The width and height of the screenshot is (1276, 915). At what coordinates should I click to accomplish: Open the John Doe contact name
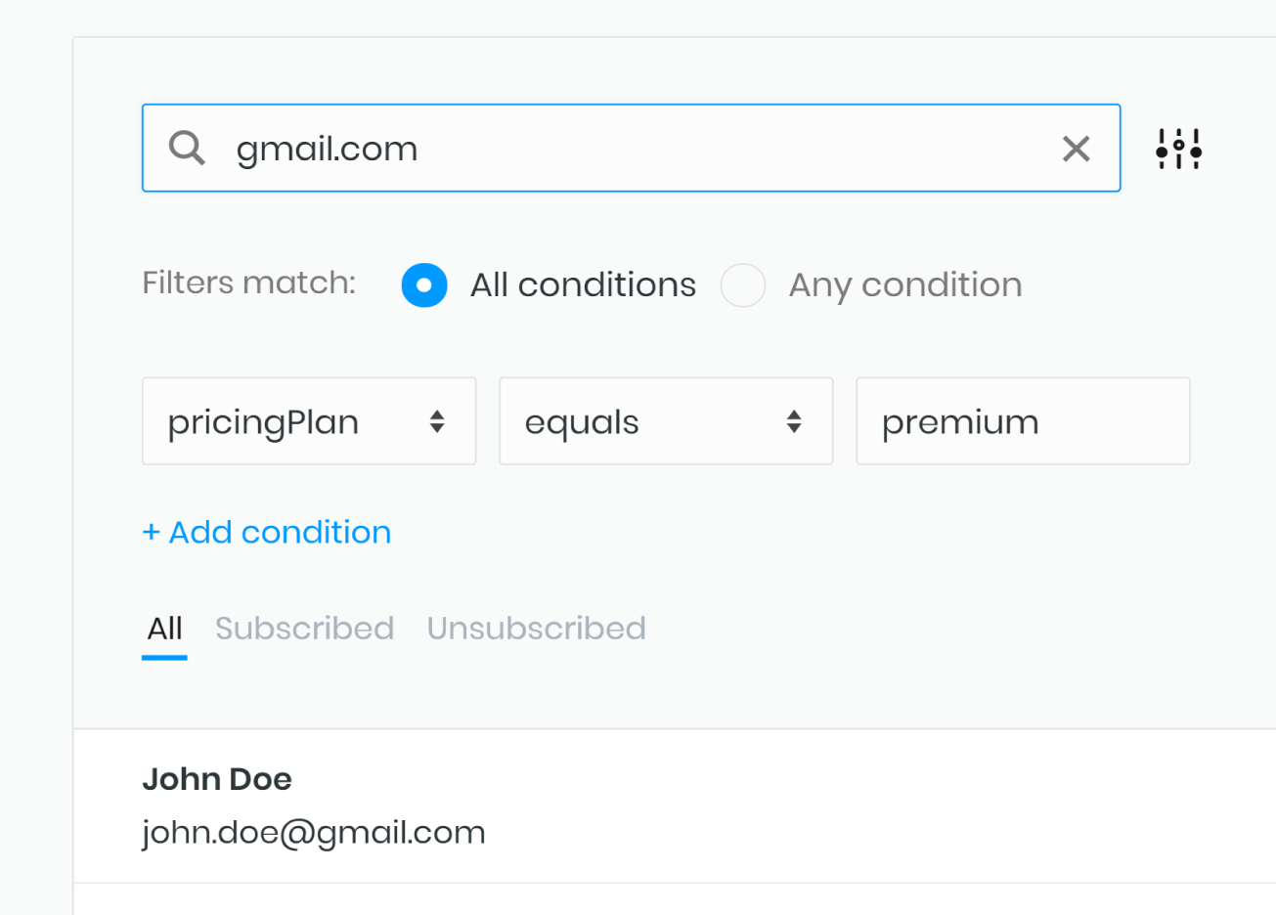(x=217, y=779)
